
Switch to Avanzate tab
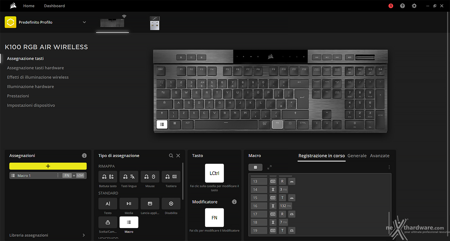(380, 156)
